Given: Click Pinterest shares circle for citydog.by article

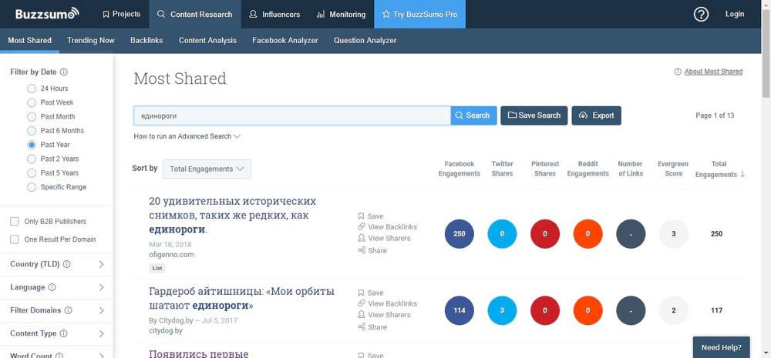Looking at the screenshot, I should click(x=545, y=310).
